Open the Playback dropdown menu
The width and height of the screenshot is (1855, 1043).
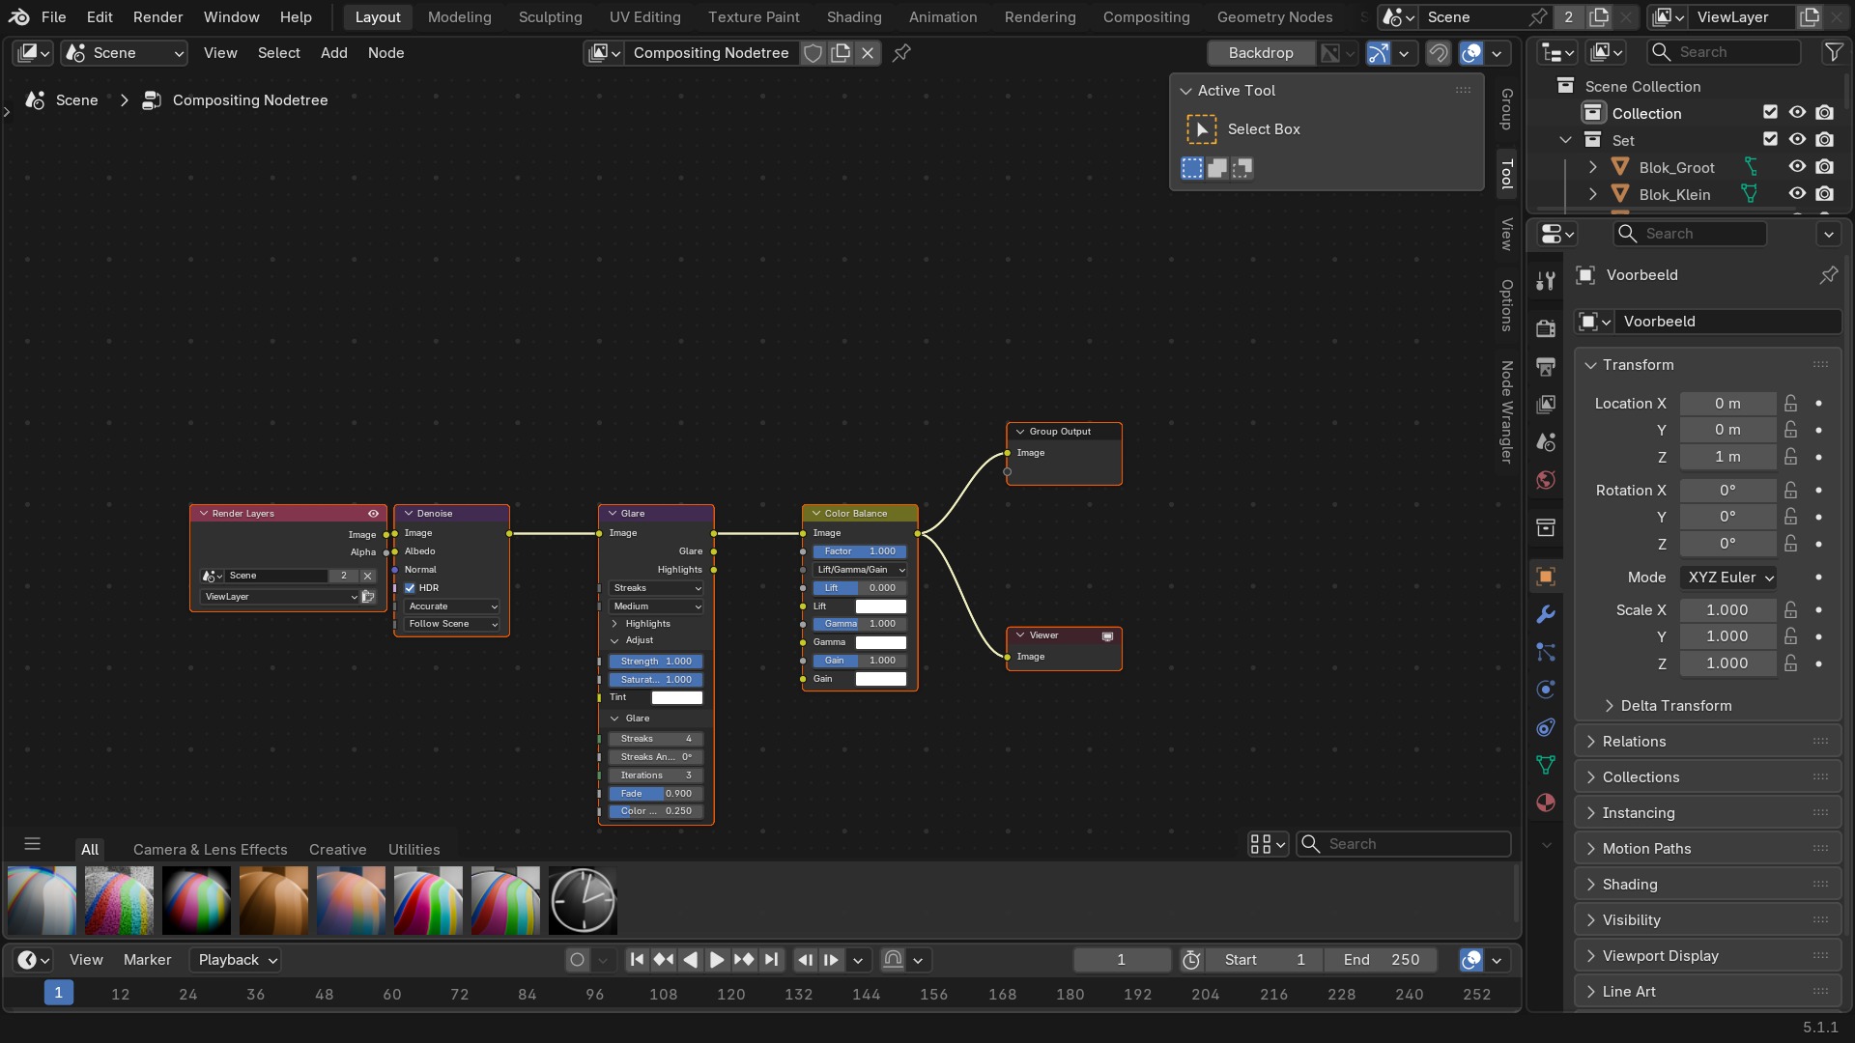pyautogui.click(x=236, y=960)
